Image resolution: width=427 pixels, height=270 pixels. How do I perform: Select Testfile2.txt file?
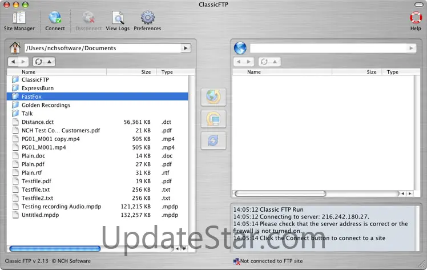[98, 198]
